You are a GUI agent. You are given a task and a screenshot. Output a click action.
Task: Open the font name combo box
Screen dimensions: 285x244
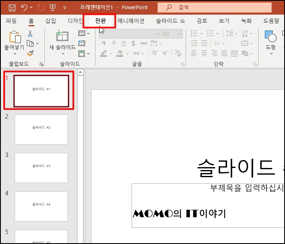click(130, 34)
